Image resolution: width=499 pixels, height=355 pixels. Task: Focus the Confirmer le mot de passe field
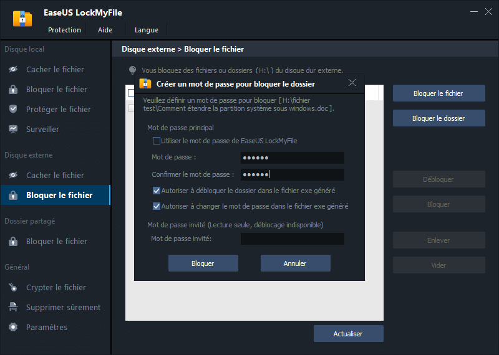[292, 174]
